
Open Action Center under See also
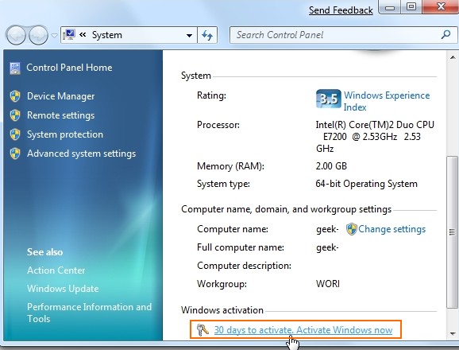coord(56,270)
